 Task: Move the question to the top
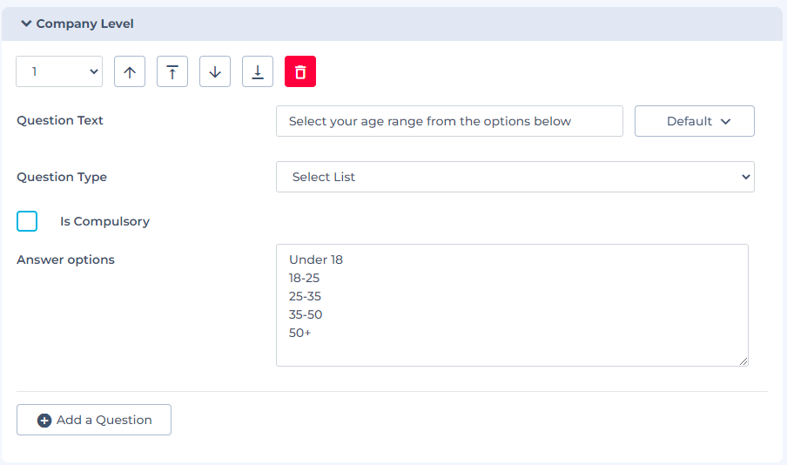[172, 72]
